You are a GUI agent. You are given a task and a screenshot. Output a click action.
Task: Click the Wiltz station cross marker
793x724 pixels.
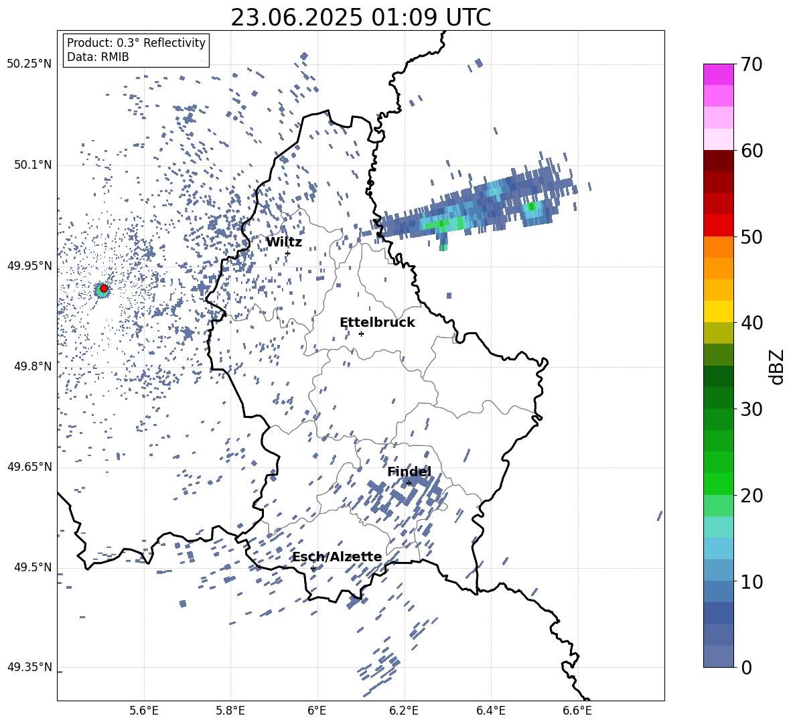tap(288, 253)
